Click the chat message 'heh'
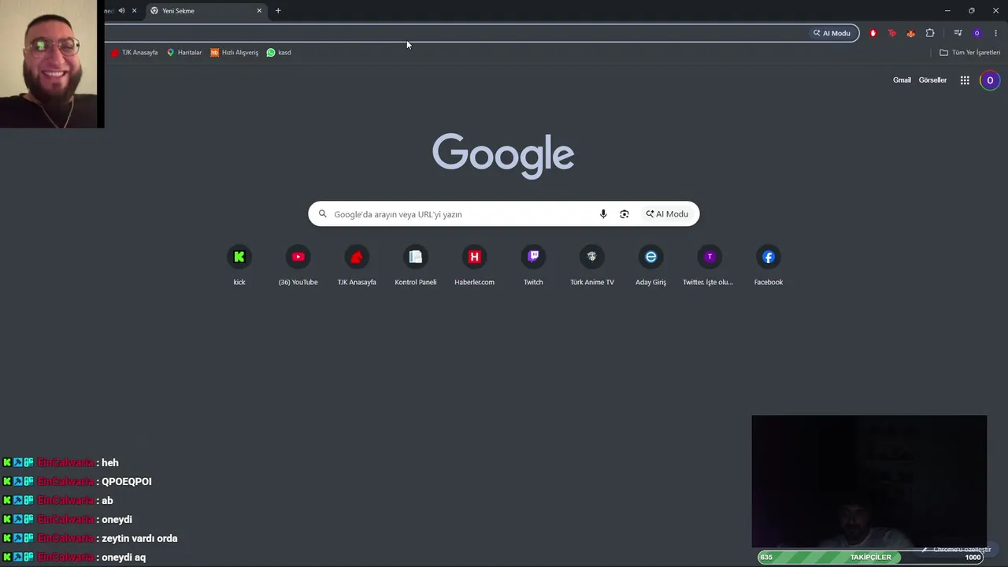 click(110, 463)
